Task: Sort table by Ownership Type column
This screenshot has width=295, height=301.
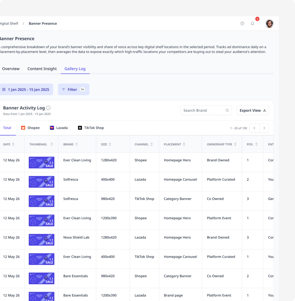Action: (x=235, y=144)
